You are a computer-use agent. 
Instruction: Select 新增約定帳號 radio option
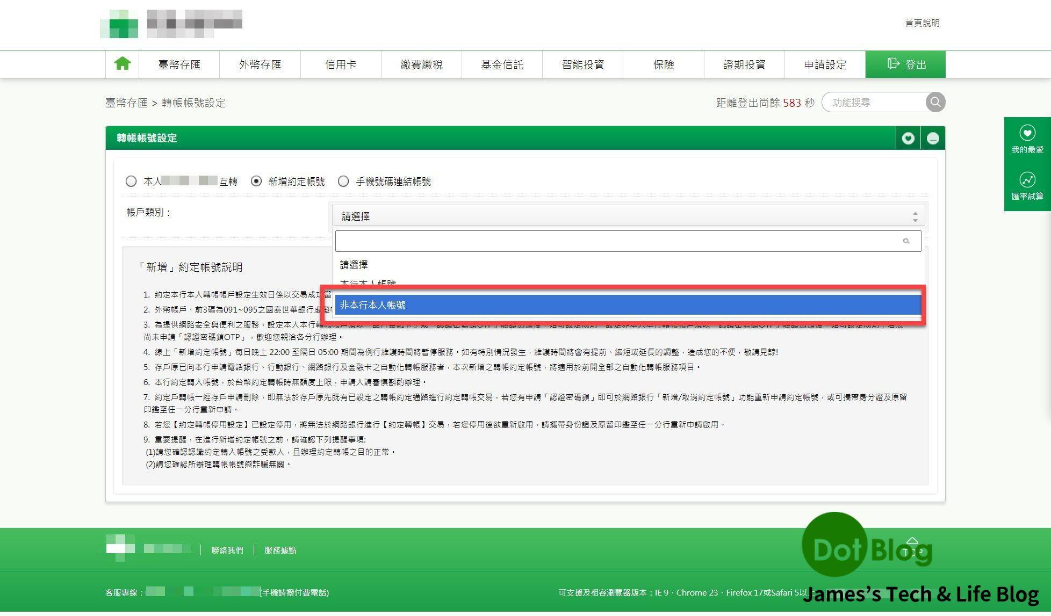pos(256,182)
